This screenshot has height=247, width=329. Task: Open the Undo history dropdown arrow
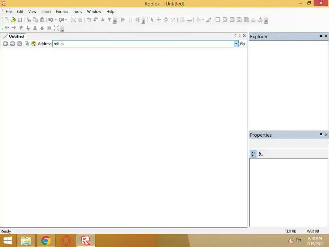56,20
